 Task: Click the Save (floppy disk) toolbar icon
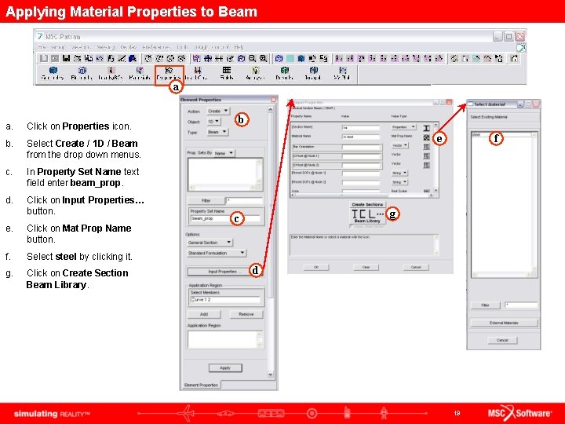66,58
